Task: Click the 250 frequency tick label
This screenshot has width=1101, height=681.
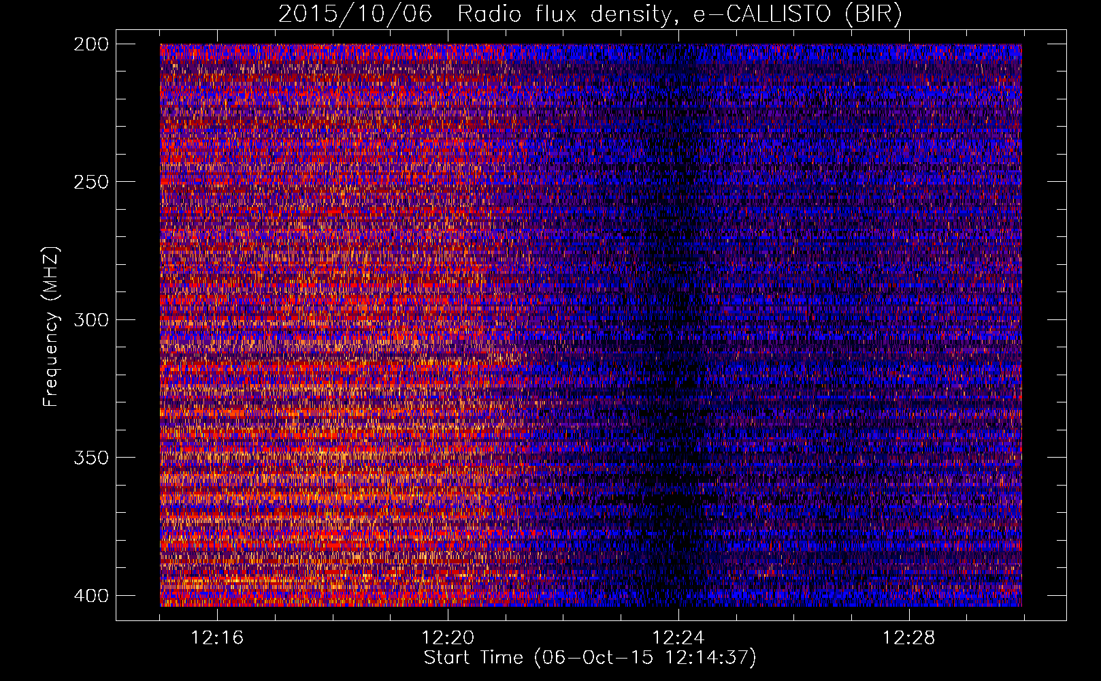Action: tap(91, 182)
